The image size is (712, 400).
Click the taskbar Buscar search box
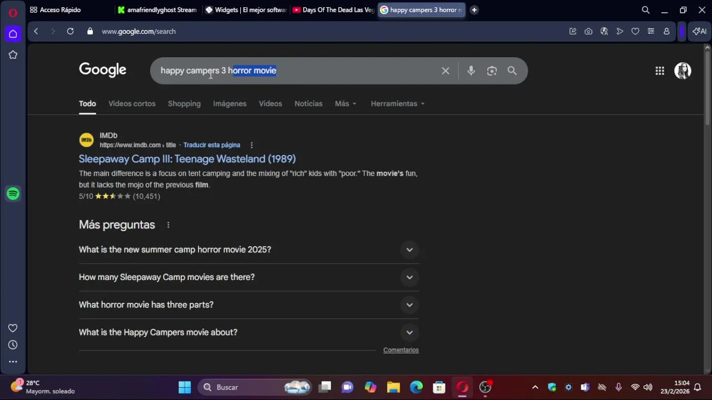(x=256, y=387)
